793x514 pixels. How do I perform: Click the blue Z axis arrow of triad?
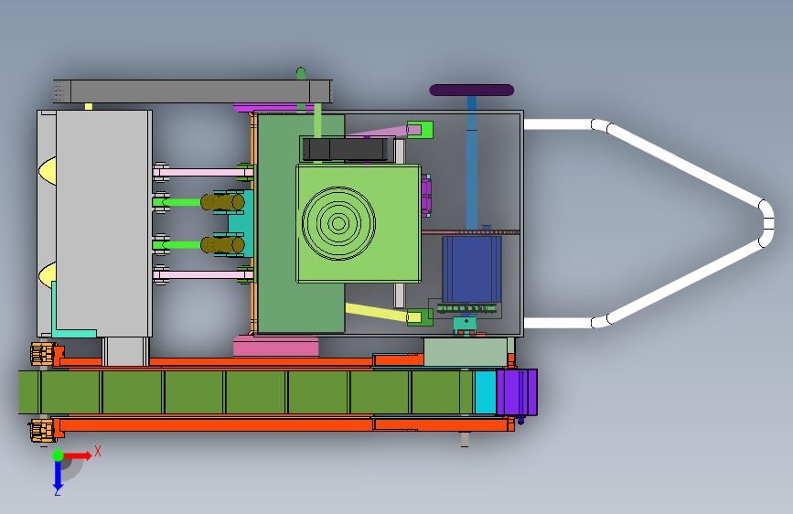pos(58,476)
